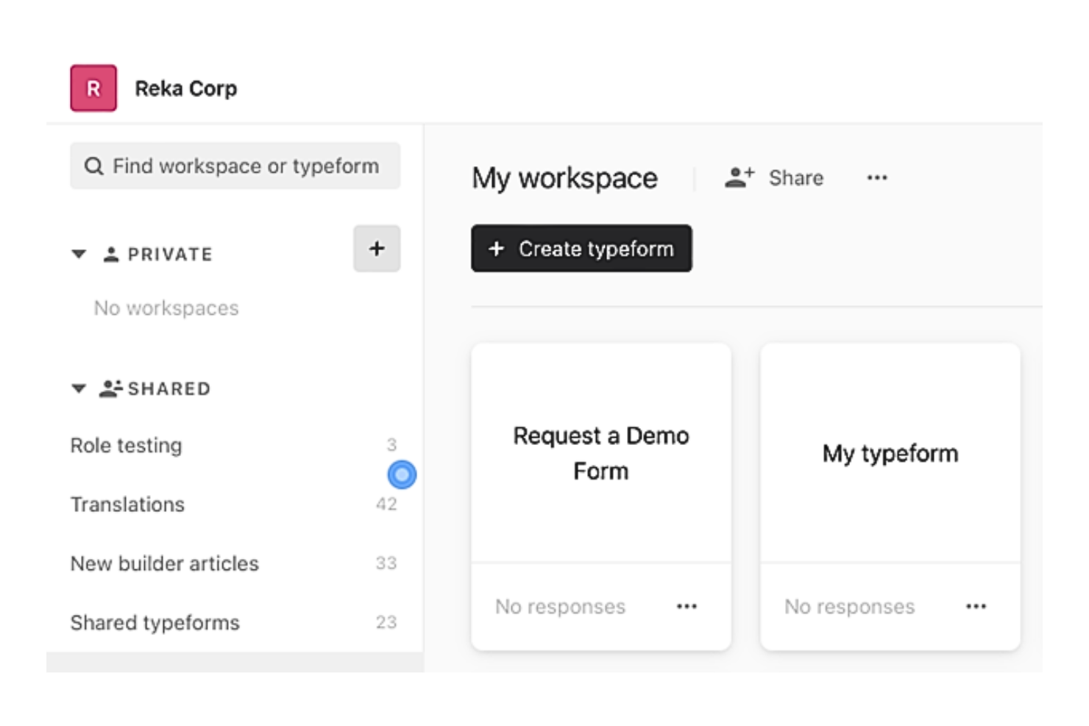Click the Create typeform button
The height and width of the screenshot is (726, 1089).
pos(581,249)
